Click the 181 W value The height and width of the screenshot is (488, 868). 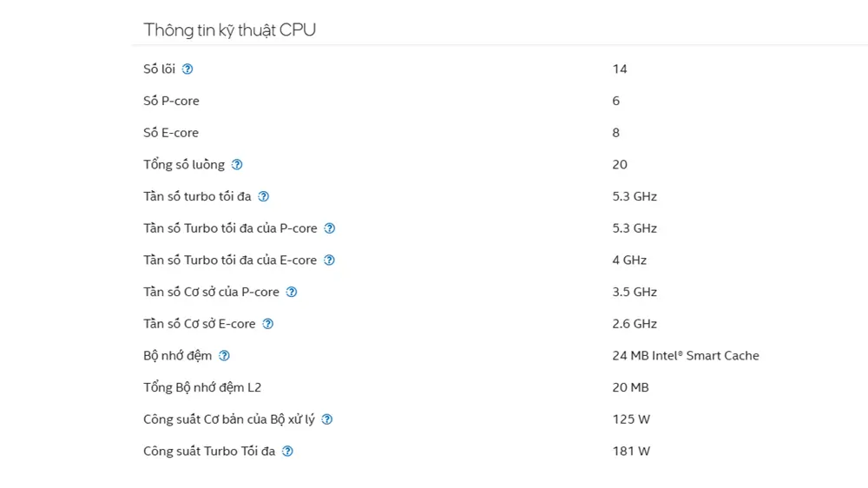[631, 452]
